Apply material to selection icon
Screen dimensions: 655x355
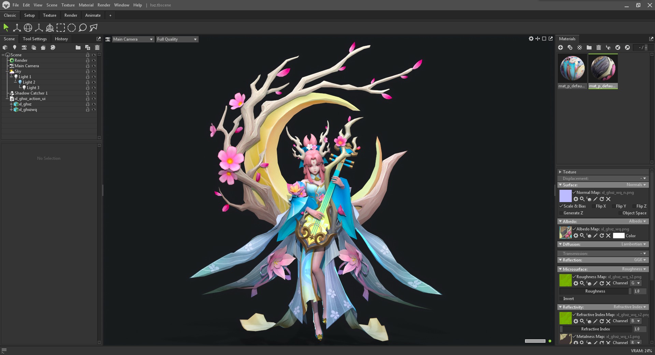tap(608, 47)
